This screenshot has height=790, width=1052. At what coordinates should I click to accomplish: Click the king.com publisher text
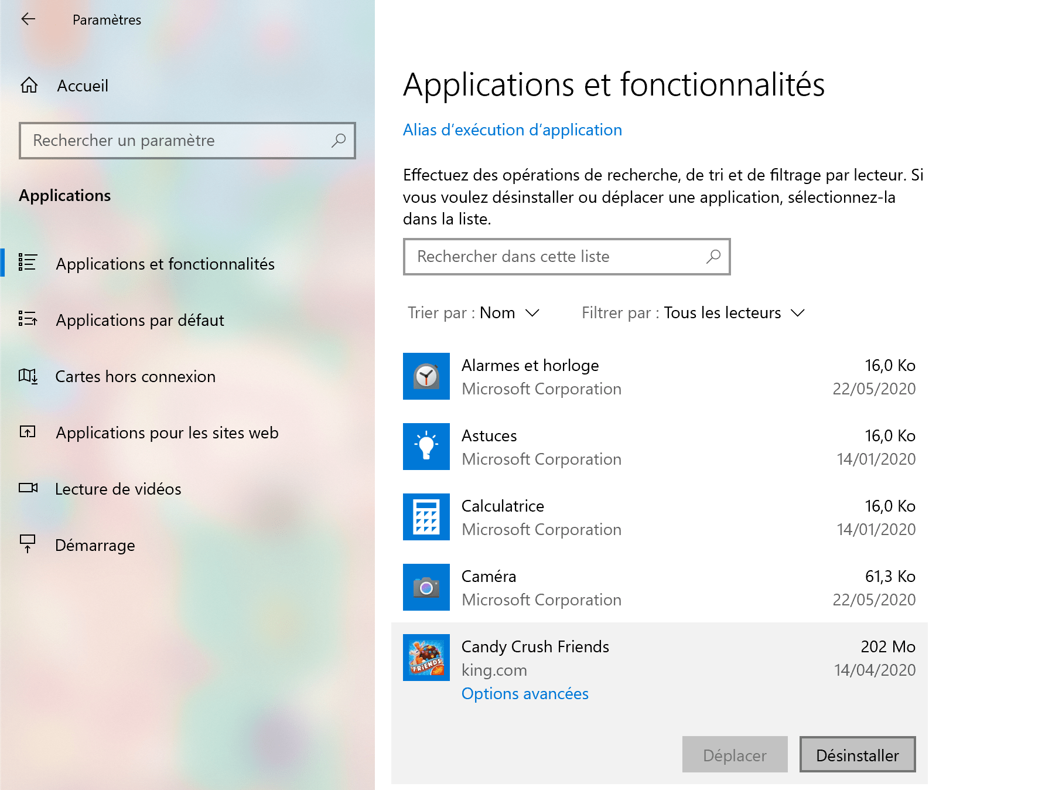pos(494,670)
